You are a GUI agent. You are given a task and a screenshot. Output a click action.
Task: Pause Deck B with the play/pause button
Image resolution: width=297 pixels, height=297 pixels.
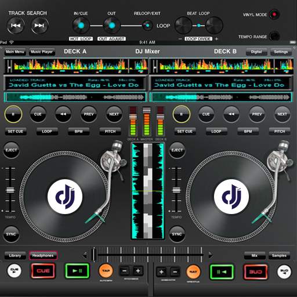[182, 114]
